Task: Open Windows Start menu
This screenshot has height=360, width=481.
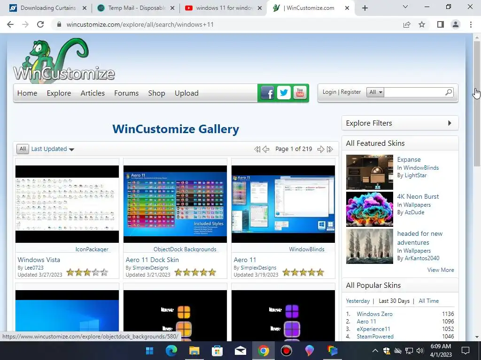Action: coord(149,351)
